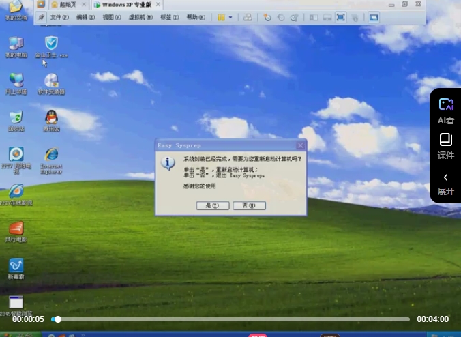The image size is (461, 337).
Task: Open the 虚拟机 (VM) menu
Action: tap(140, 17)
